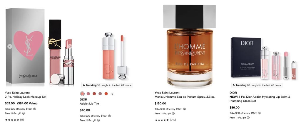Open Men's L'Homme Eau de Parfum Spray link
Image resolution: width=301 pixels, height=122 pixels.
pyautogui.click(x=185, y=97)
